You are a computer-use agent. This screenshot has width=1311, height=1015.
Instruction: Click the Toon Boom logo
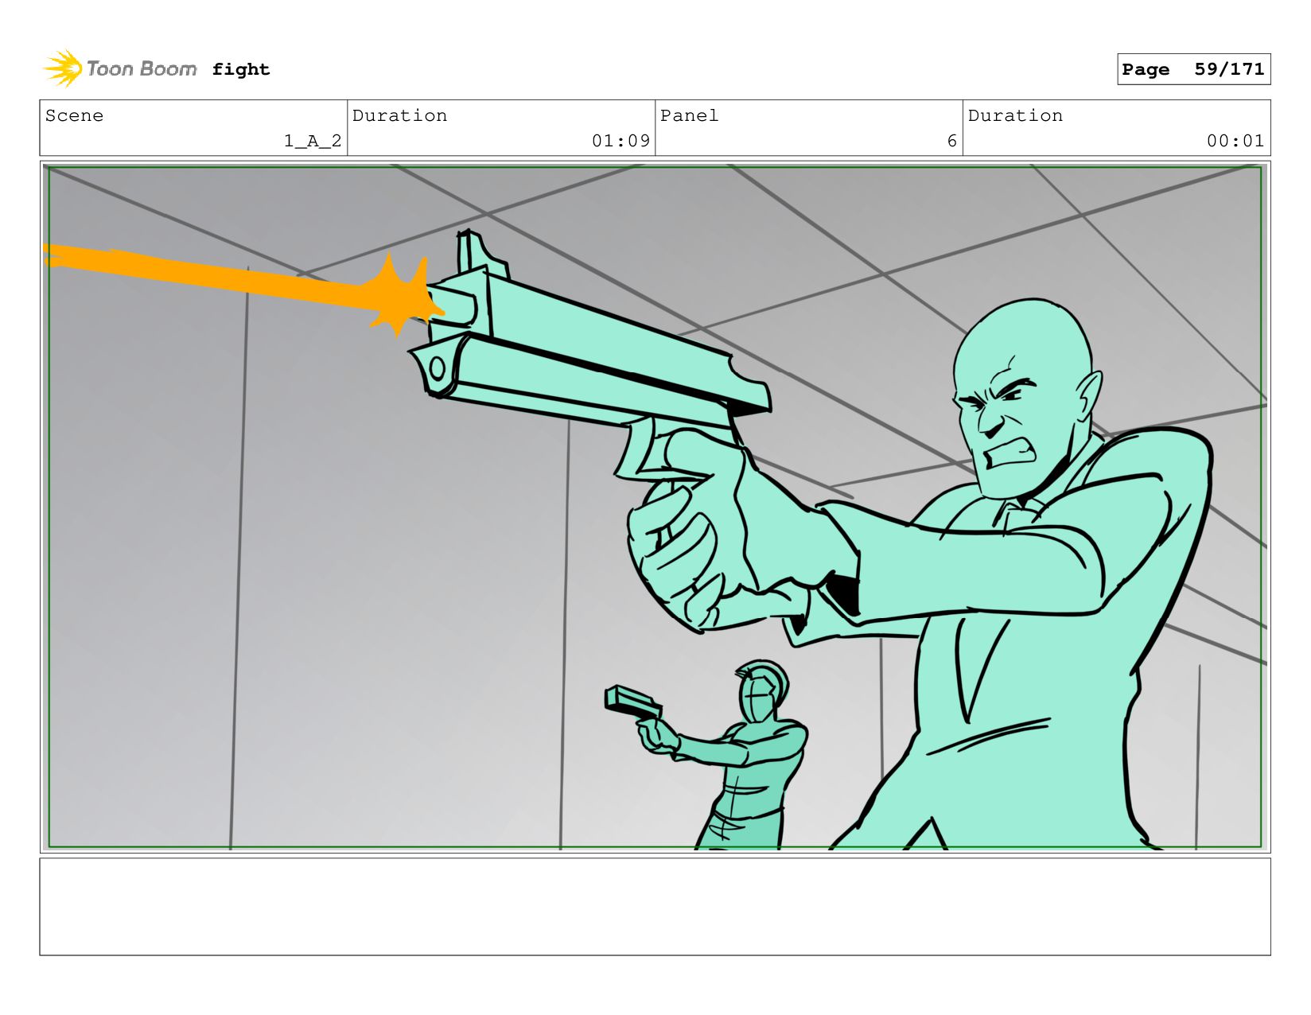[x=119, y=68]
